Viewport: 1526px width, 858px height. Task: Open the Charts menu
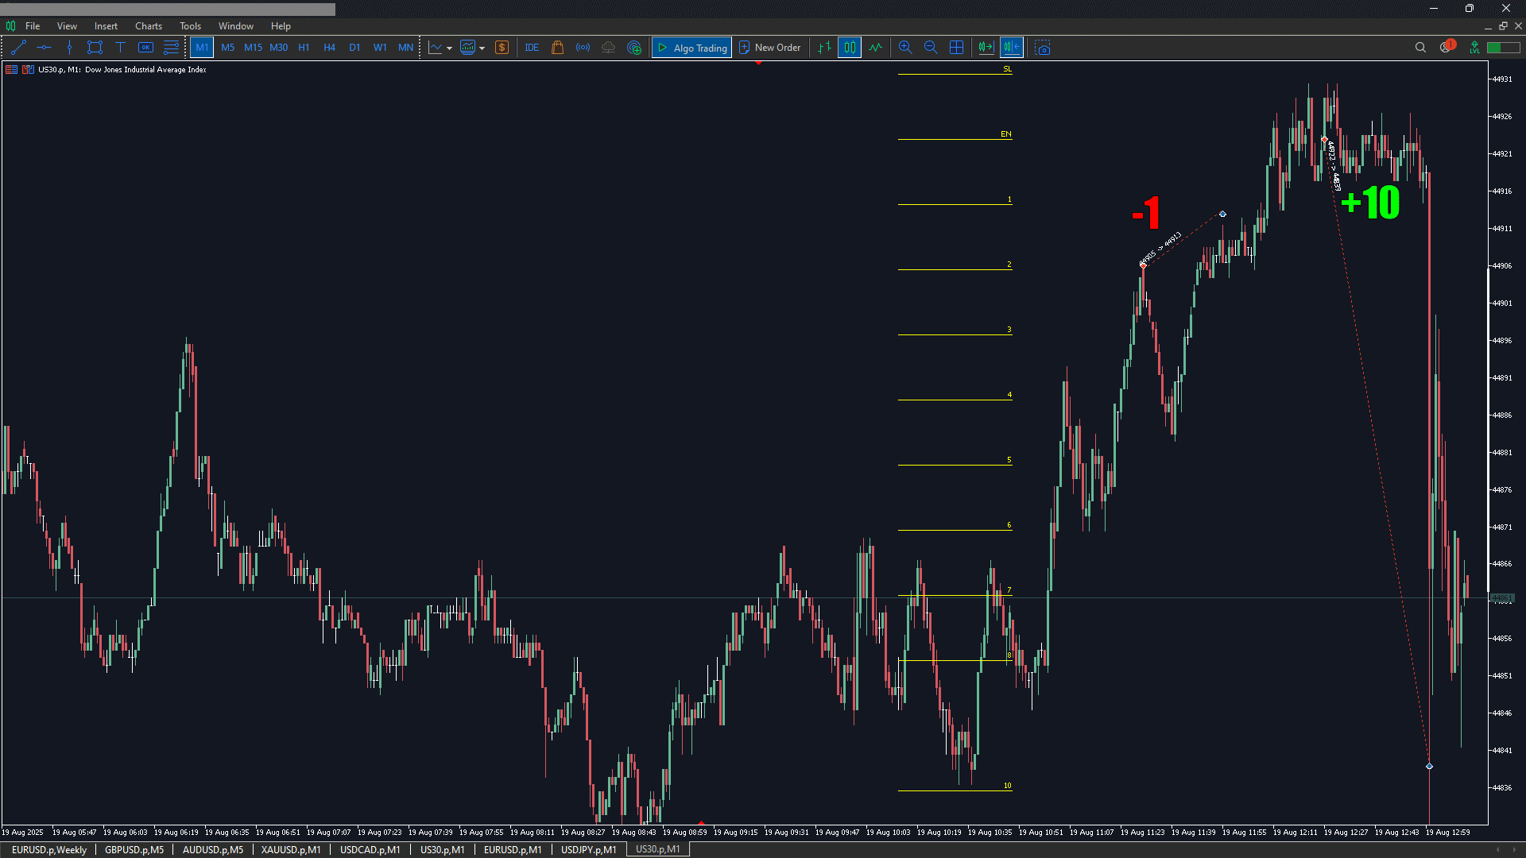pos(148,26)
